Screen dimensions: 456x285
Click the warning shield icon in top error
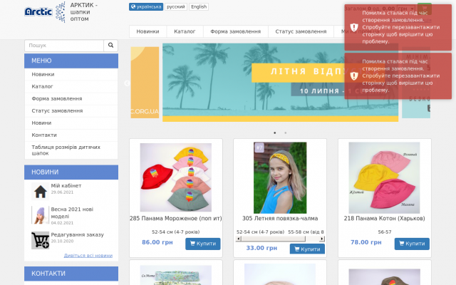[354, 27]
